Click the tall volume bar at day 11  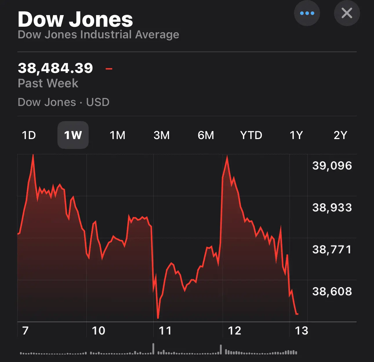153,349
